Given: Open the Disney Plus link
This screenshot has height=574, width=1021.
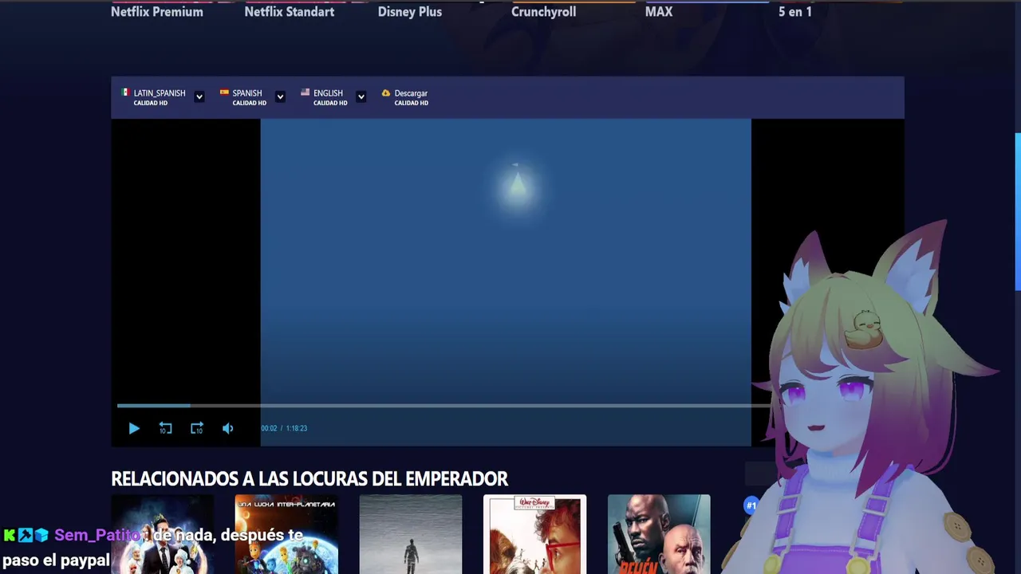Looking at the screenshot, I should point(410,12).
